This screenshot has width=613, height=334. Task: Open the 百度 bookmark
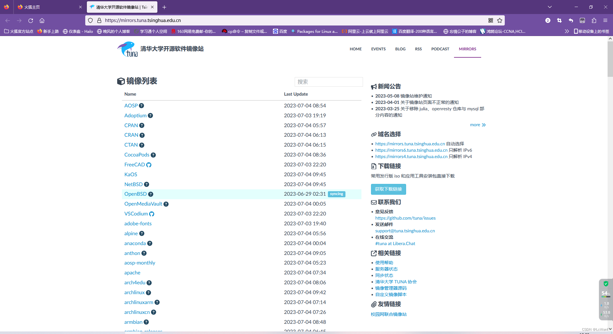pos(280,31)
